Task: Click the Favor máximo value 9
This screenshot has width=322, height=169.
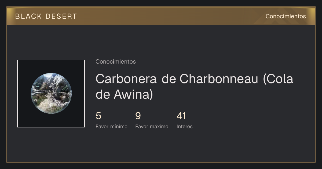Action: coord(138,116)
